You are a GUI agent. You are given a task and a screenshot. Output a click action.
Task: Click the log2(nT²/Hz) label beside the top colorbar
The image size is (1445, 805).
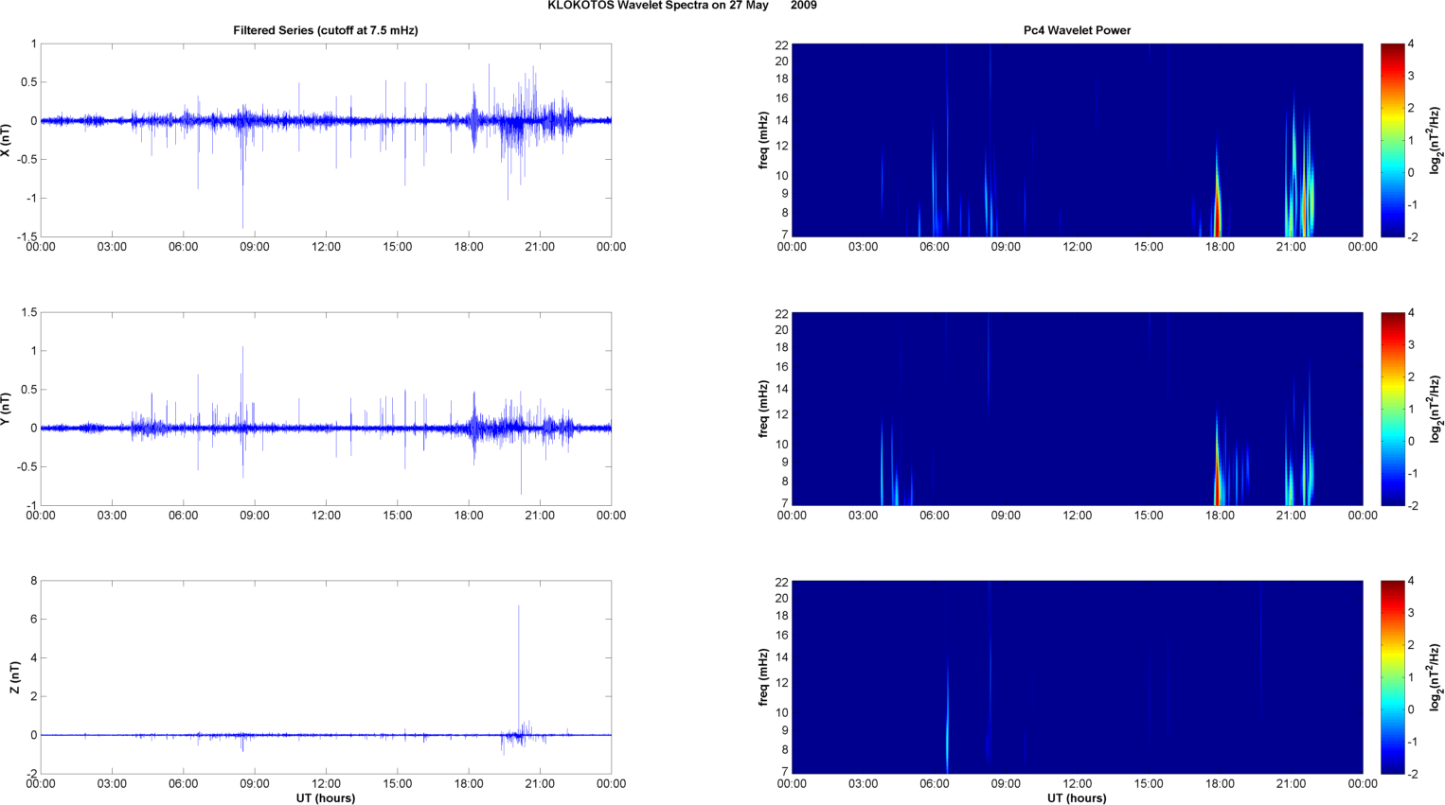click(x=1436, y=140)
